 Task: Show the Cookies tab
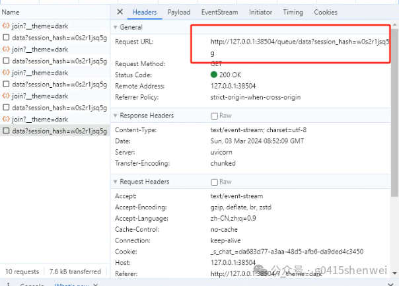pyautogui.click(x=326, y=12)
